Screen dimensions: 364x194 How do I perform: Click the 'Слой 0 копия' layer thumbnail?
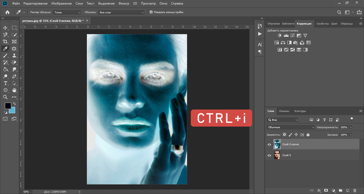(x=277, y=144)
